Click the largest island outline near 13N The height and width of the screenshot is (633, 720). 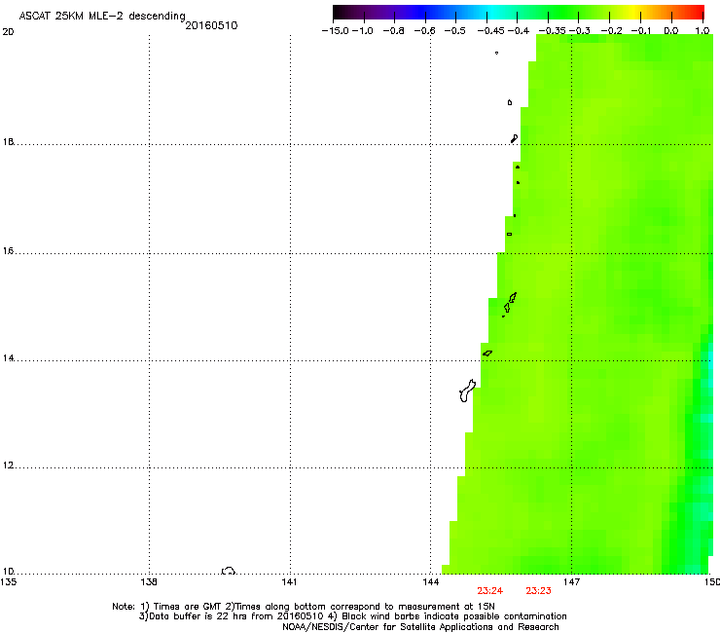click(x=467, y=391)
